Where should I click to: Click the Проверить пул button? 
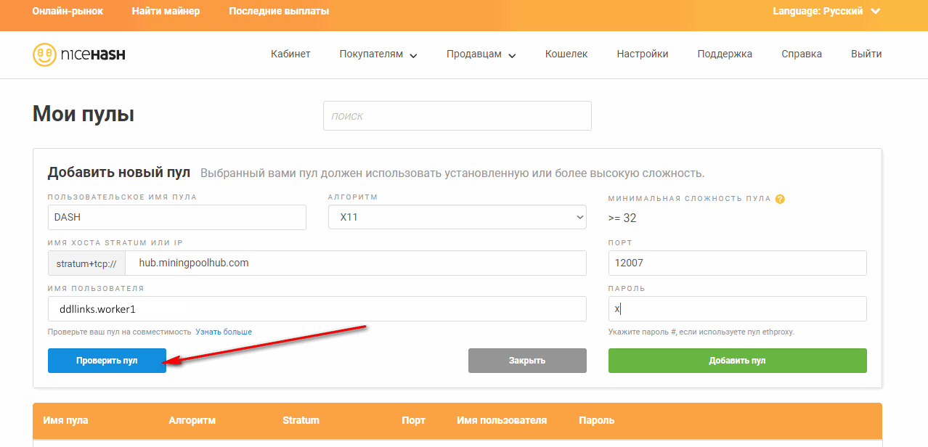pos(107,361)
